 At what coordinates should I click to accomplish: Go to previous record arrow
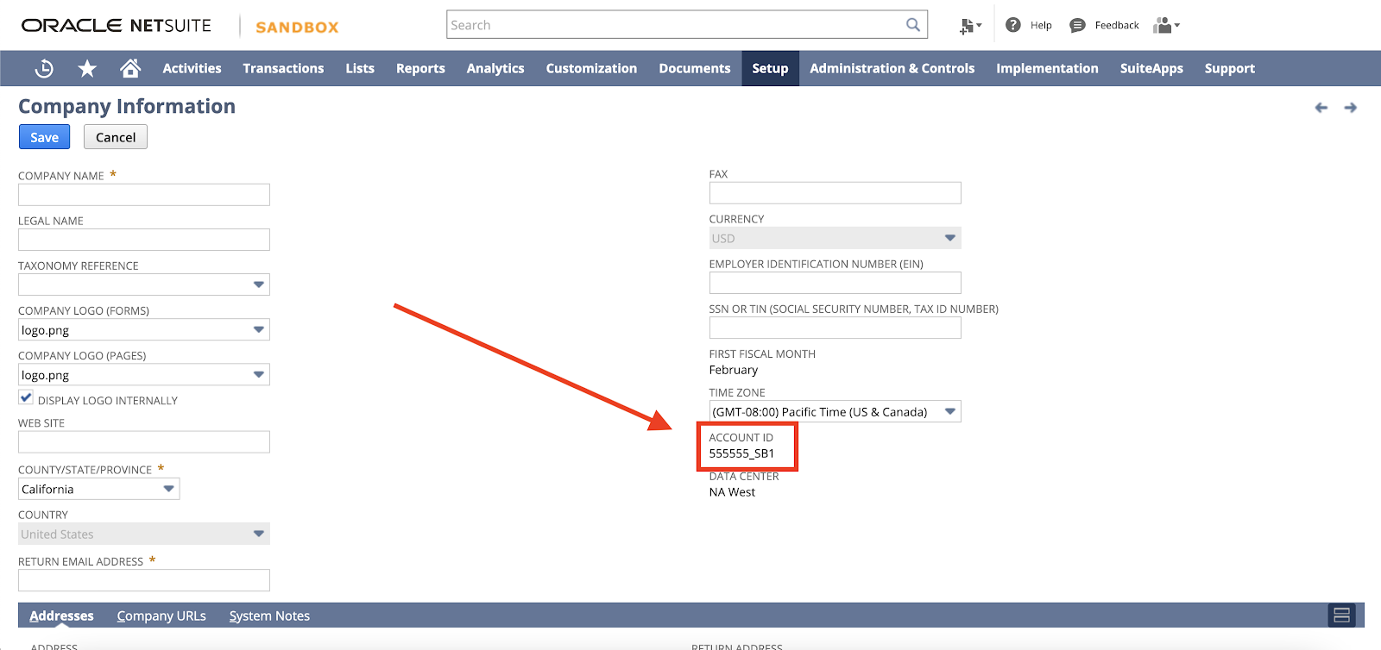(1321, 108)
